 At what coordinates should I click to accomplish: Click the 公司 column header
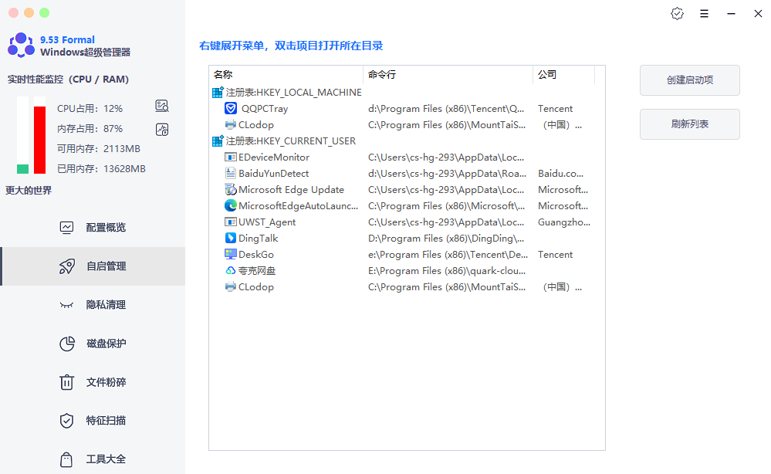click(563, 75)
